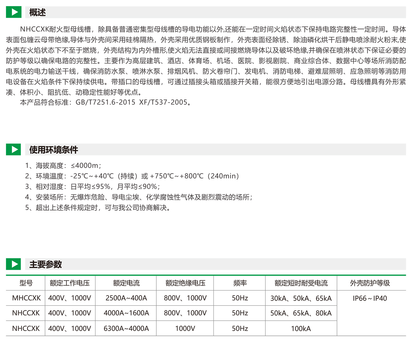Click the green arrow icon beside 主要参数
This screenshot has height=342, width=412.
tap(14, 264)
